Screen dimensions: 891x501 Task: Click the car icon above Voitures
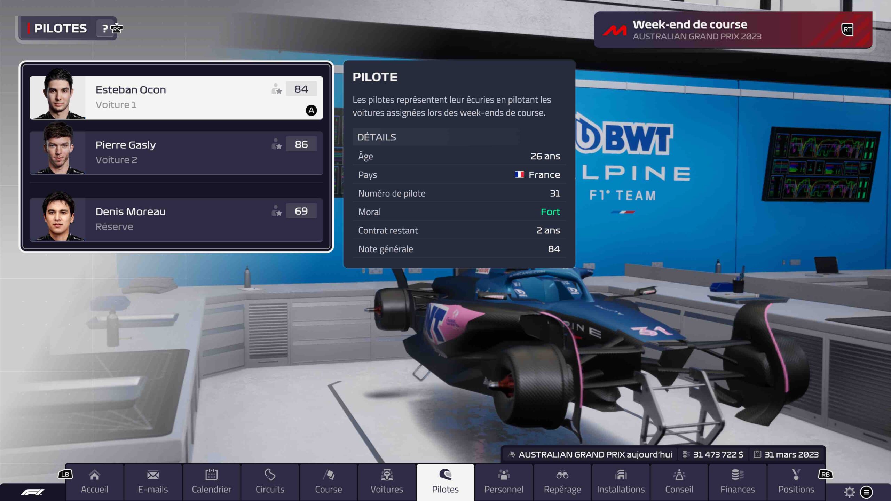(x=387, y=475)
